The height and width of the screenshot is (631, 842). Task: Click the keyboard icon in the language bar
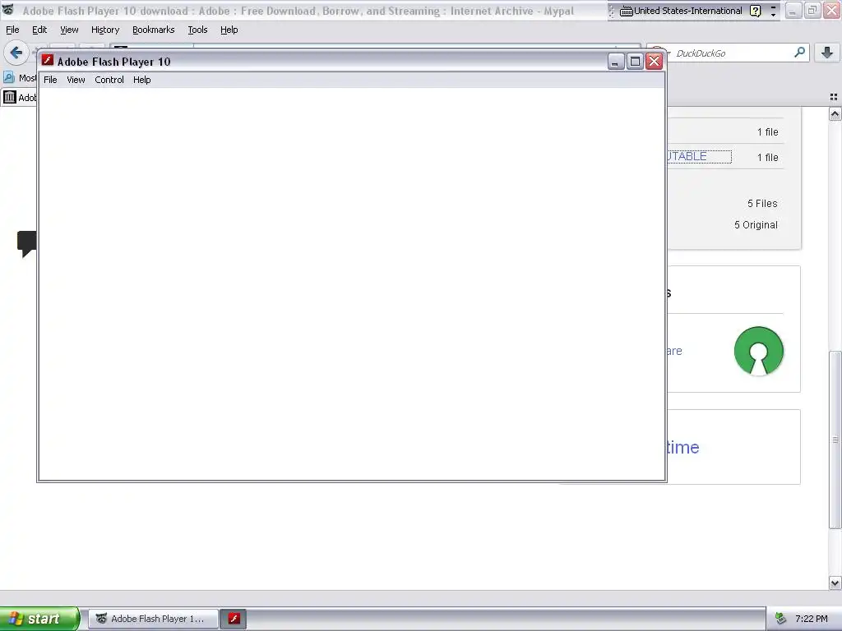point(626,12)
